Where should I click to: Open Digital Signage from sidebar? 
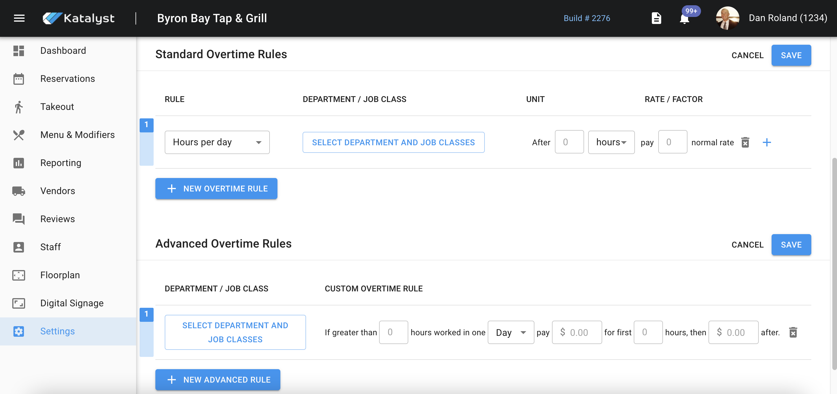tap(72, 303)
